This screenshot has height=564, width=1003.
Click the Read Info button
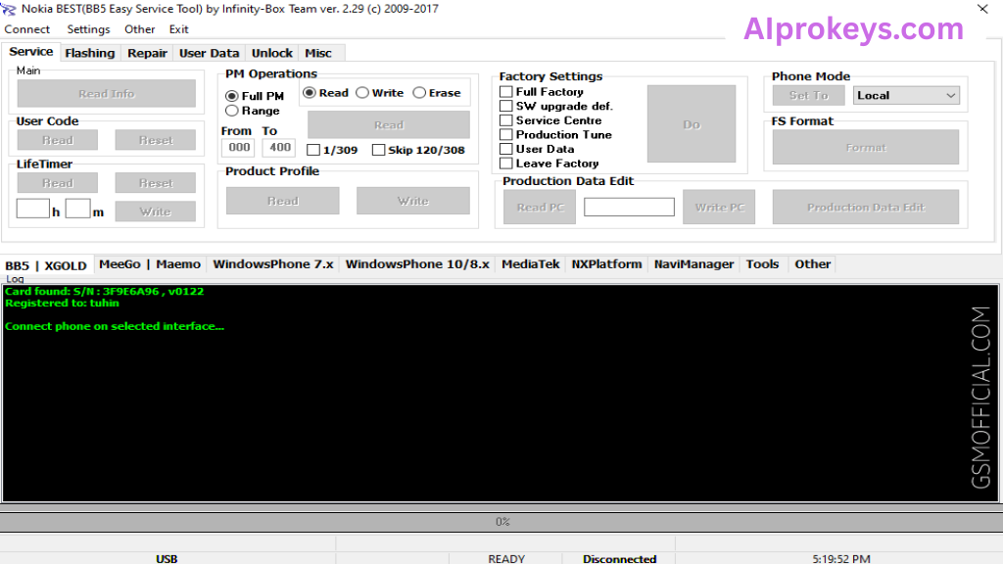(x=106, y=93)
